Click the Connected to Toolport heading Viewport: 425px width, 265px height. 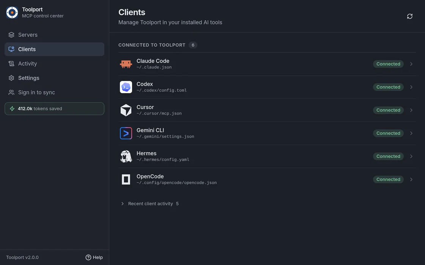click(x=152, y=45)
